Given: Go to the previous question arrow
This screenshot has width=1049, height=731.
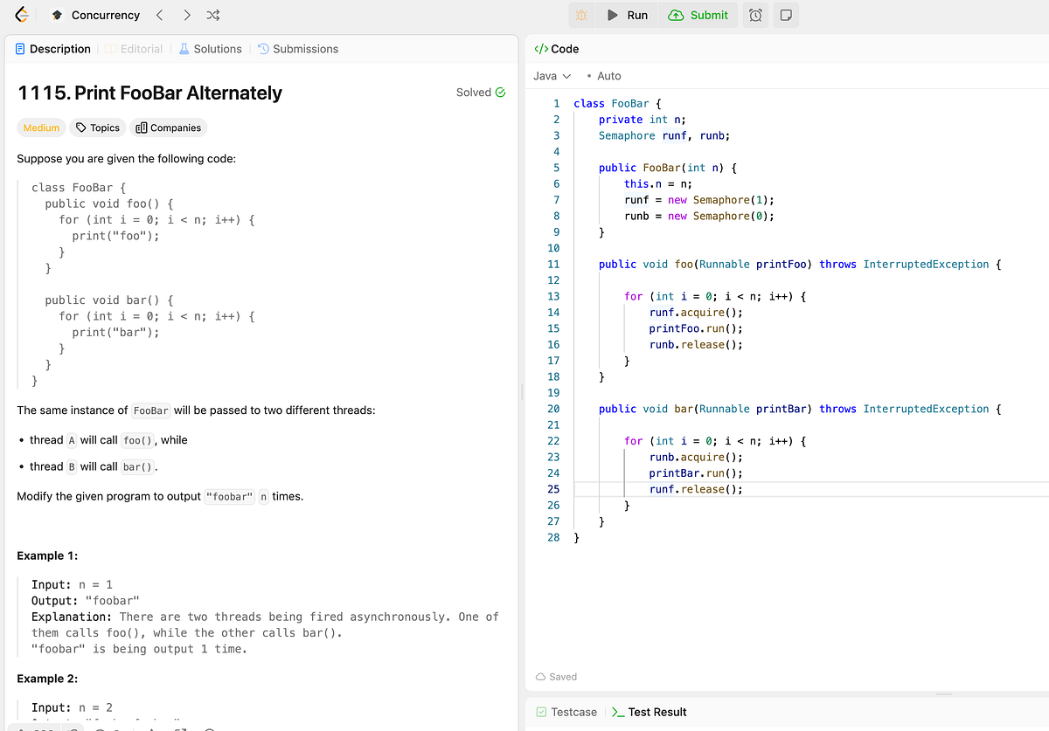Looking at the screenshot, I should click(159, 14).
